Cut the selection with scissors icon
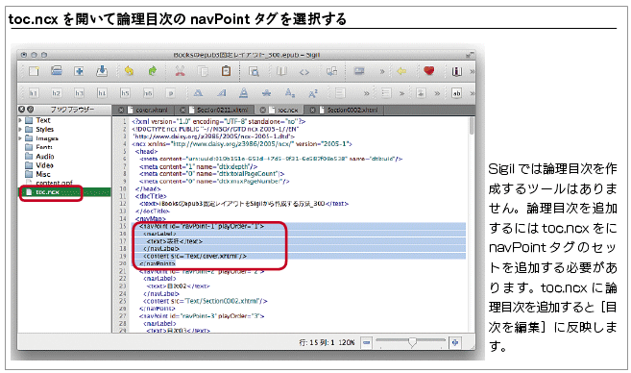This screenshot has height=373, width=631. (180, 71)
